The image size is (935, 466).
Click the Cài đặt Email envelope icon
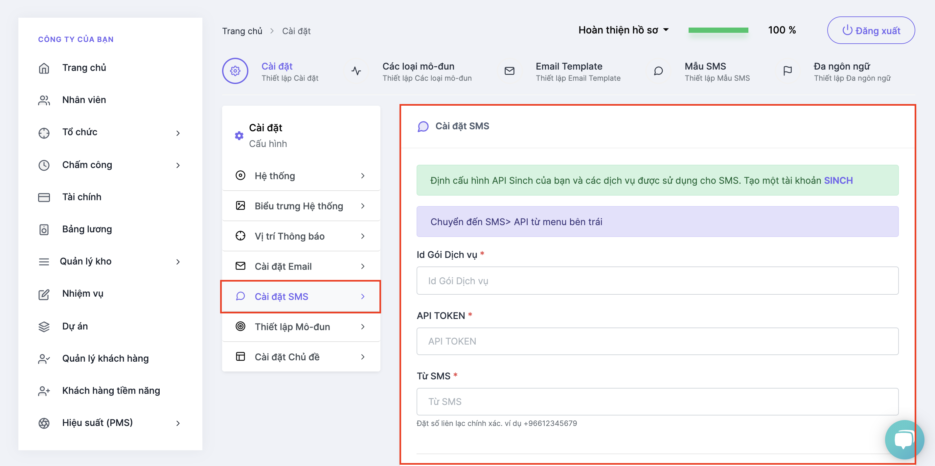240,266
